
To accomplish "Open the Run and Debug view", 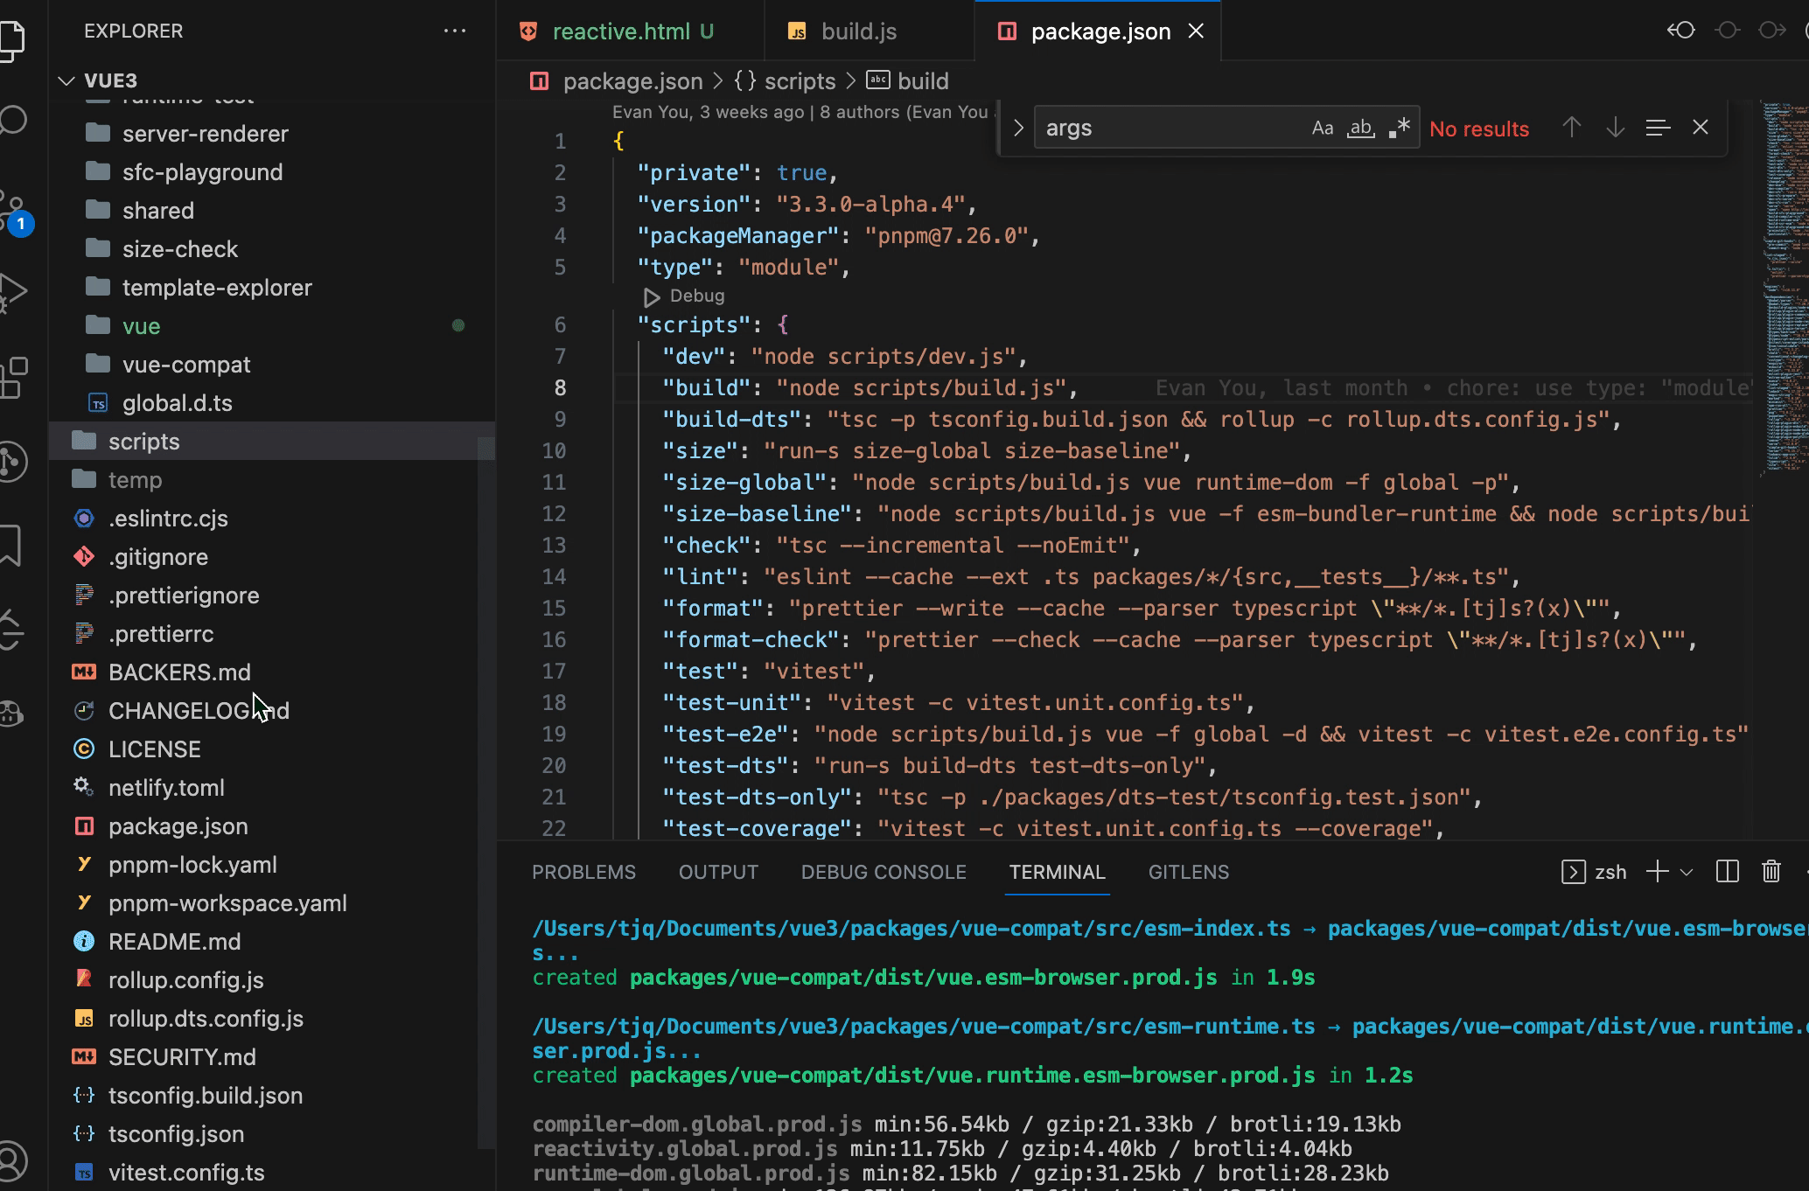I will tap(14, 291).
